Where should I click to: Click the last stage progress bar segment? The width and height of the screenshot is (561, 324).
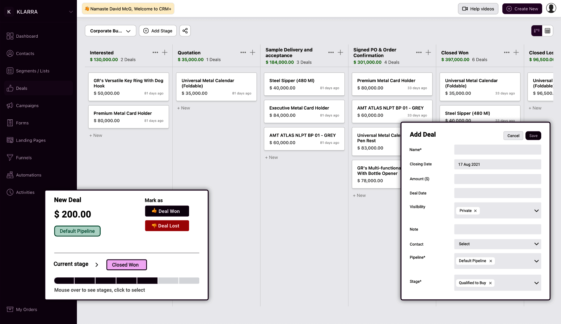[189, 280]
